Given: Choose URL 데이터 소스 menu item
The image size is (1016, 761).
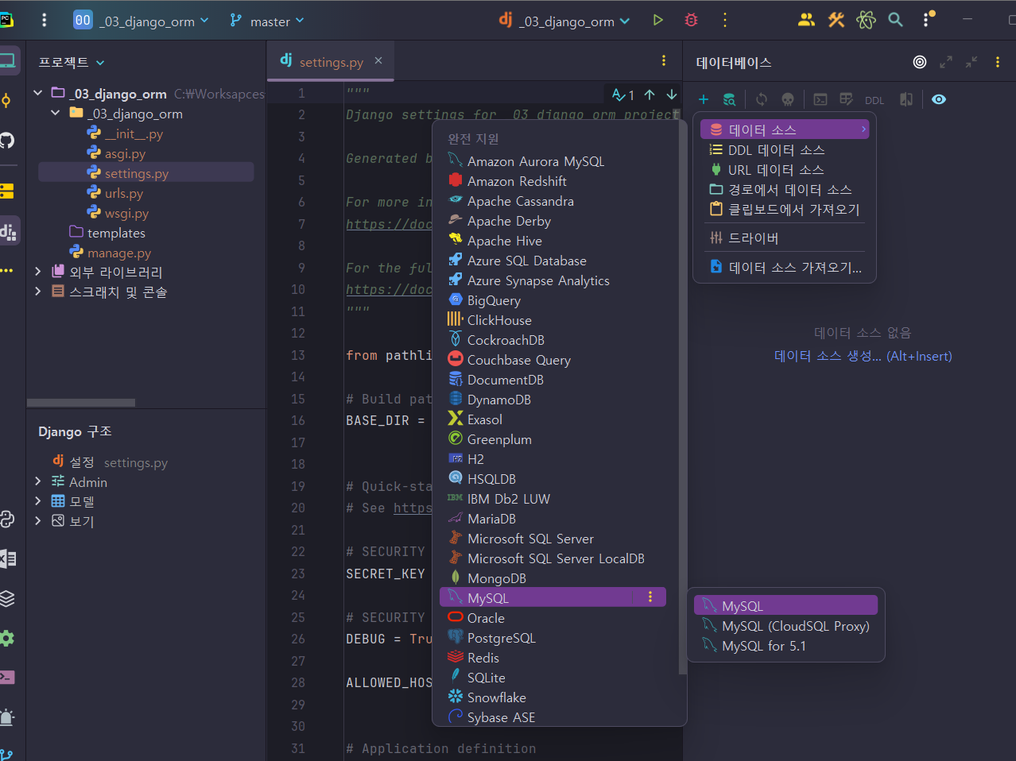Looking at the screenshot, I should (x=785, y=169).
